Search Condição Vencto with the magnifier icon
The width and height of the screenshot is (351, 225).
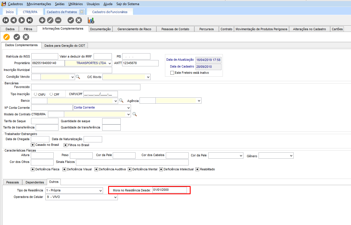click(78, 77)
